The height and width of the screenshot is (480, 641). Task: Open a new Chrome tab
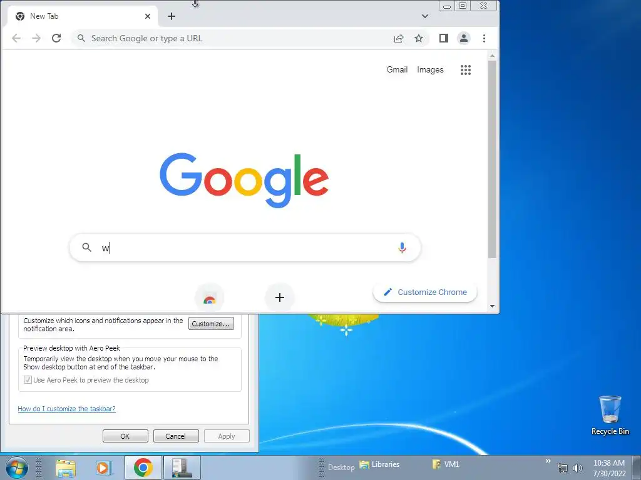tap(172, 16)
